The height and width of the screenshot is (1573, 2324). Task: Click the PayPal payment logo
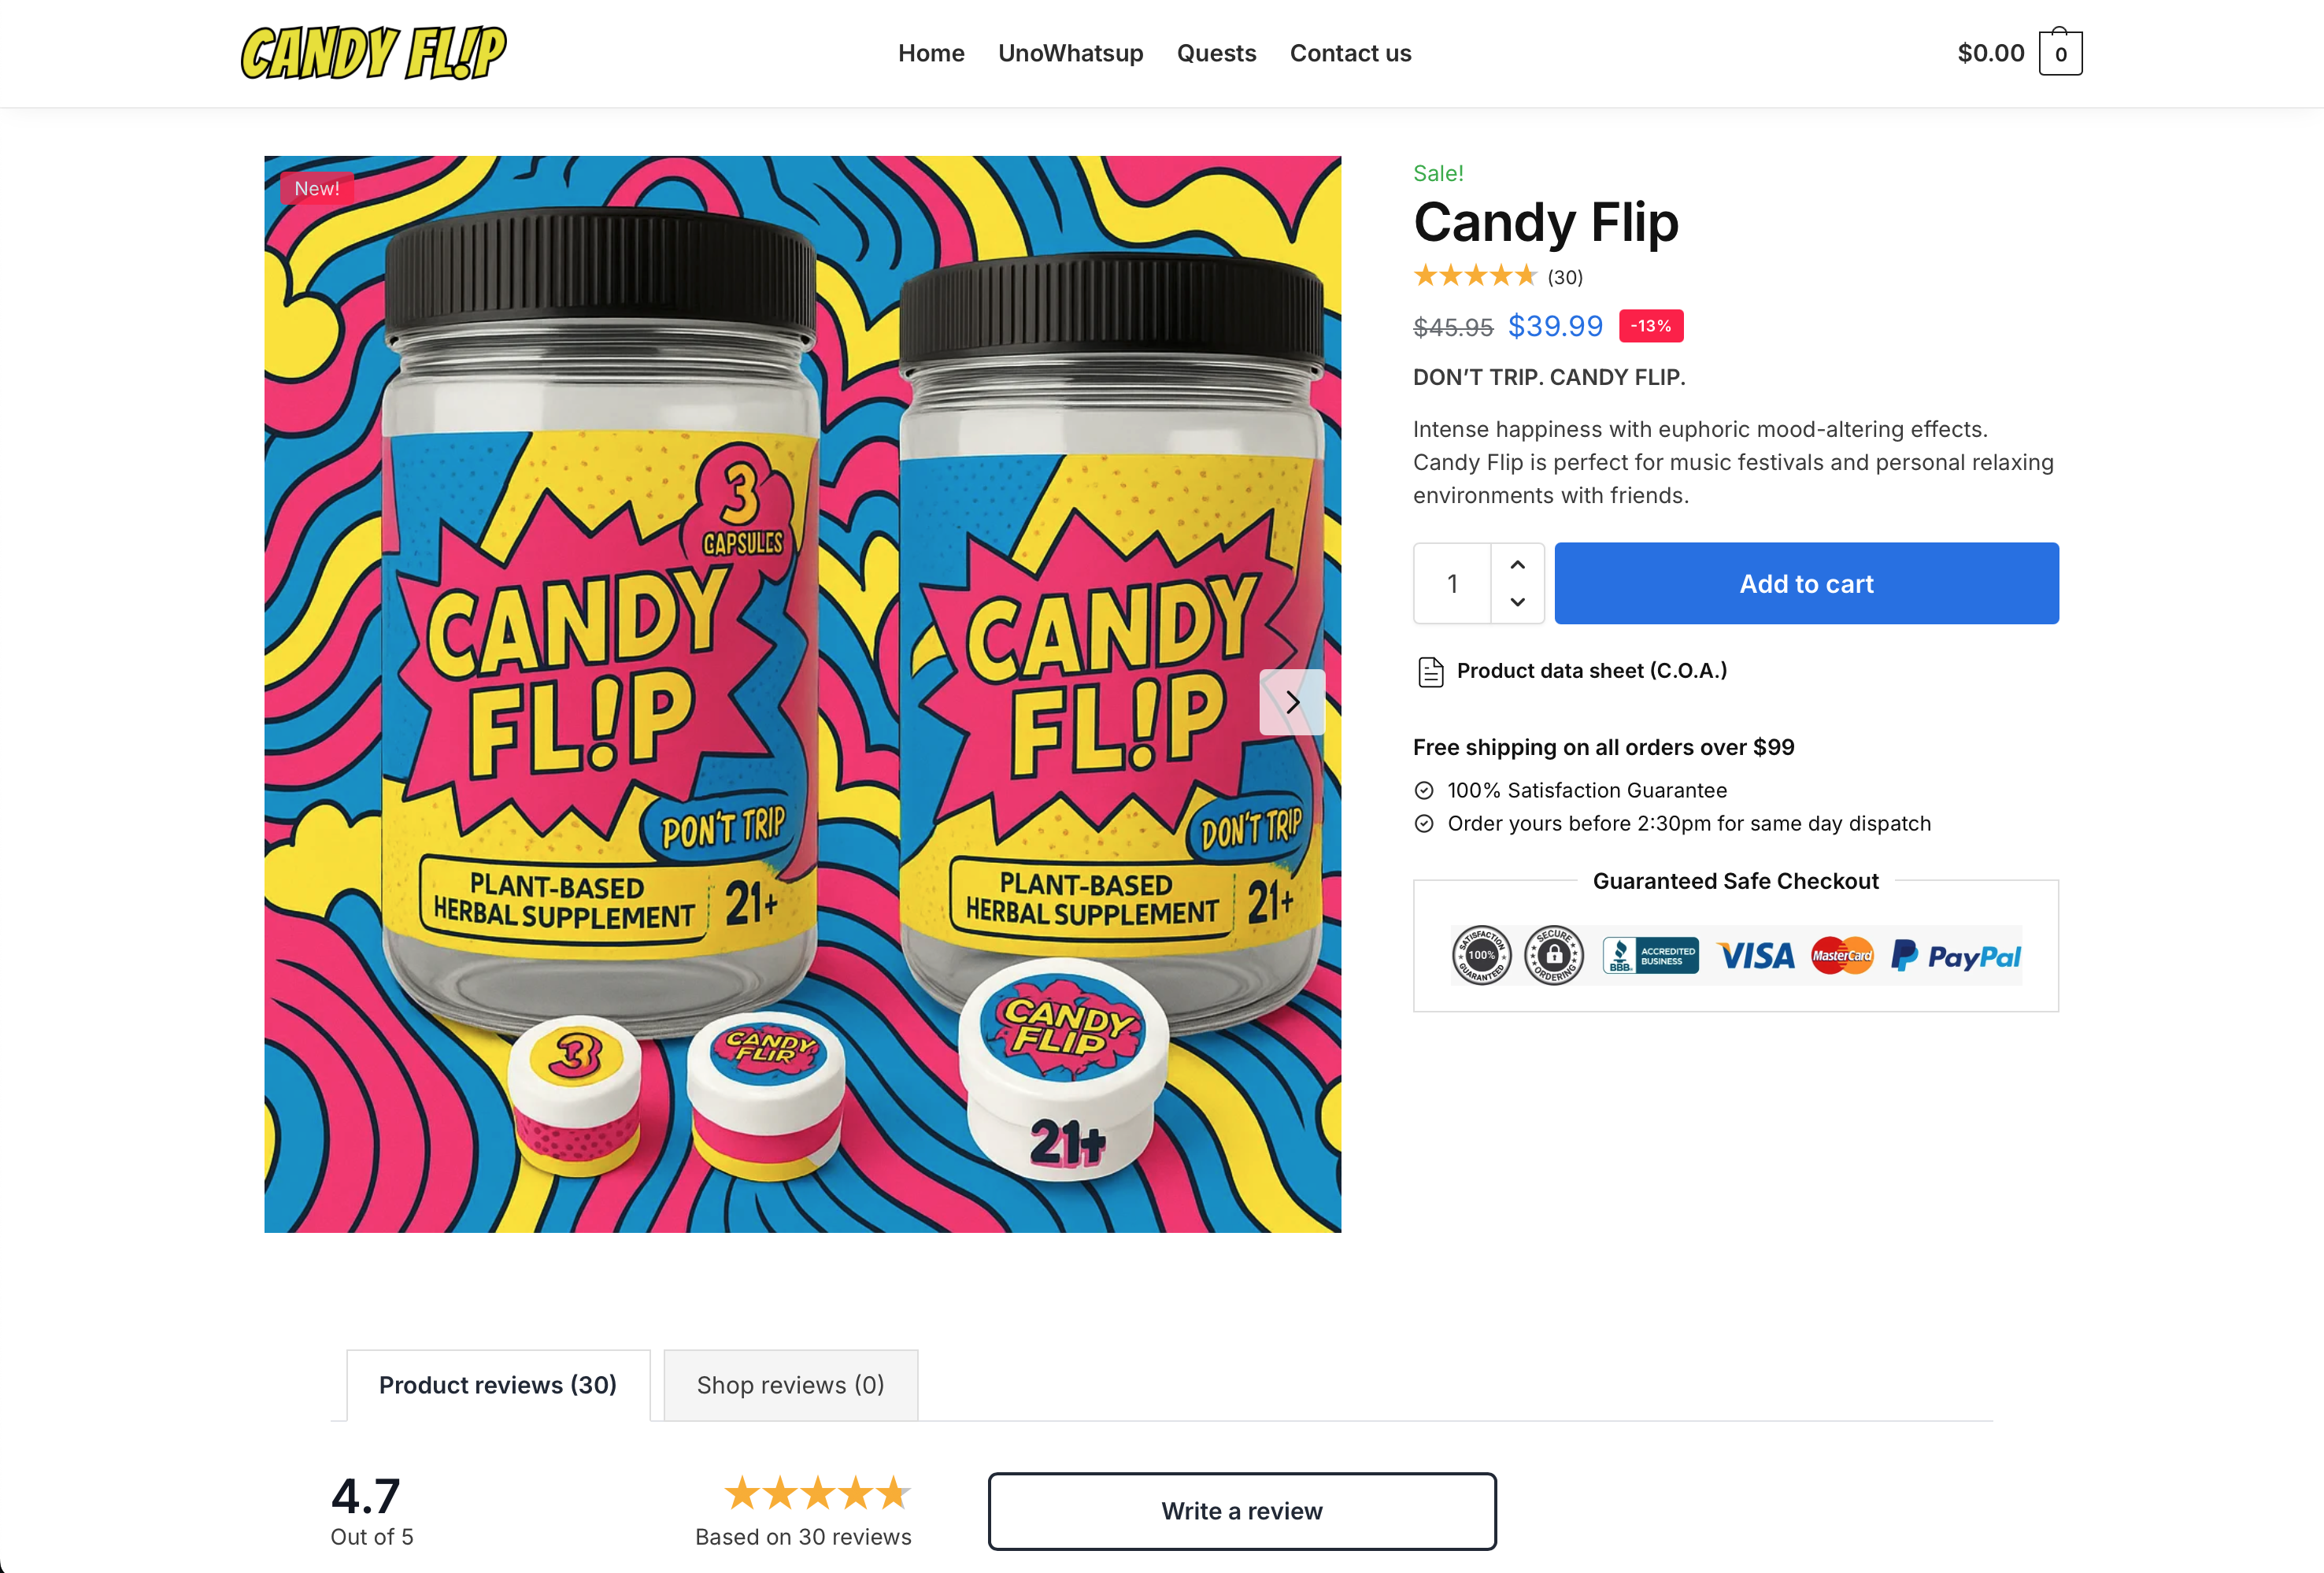(x=1956, y=957)
